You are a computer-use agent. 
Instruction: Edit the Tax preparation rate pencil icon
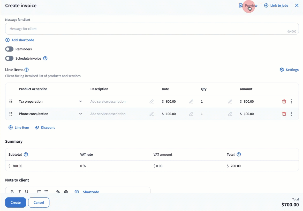coord(191,102)
